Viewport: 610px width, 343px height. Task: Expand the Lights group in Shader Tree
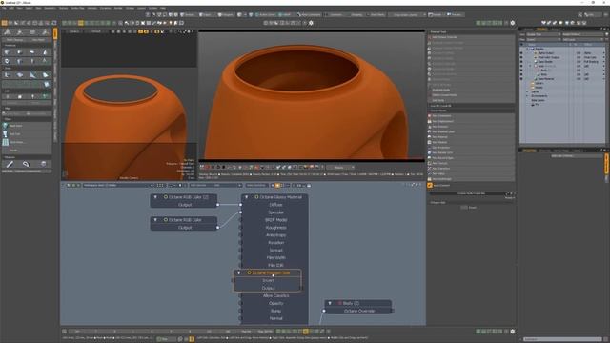point(527,91)
